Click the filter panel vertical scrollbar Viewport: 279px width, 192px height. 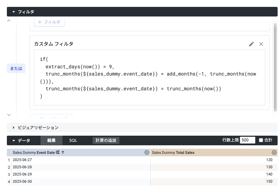pyautogui.click(x=275, y=65)
